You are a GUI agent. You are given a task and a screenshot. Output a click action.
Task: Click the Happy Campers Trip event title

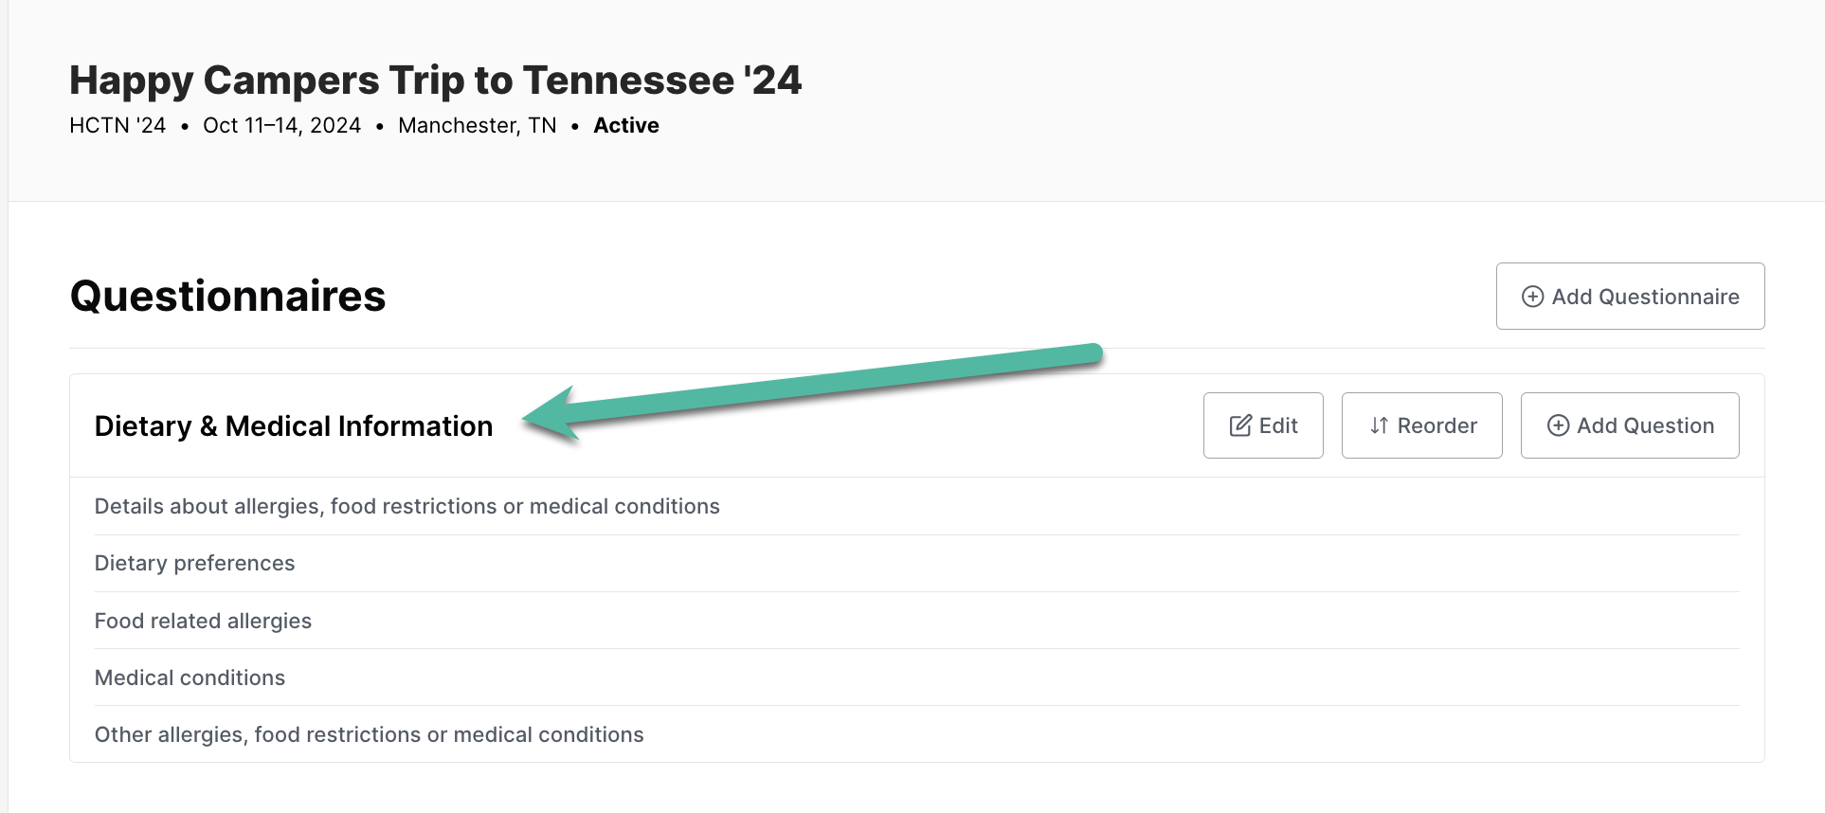(435, 81)
